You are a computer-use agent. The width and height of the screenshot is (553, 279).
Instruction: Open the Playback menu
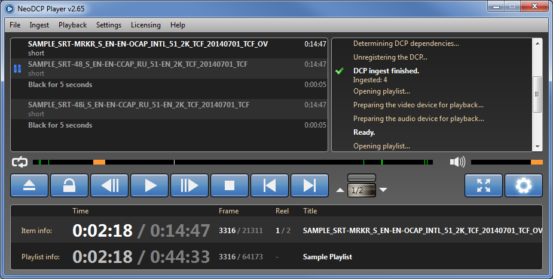pyautogui.click(x=73, y=25)
